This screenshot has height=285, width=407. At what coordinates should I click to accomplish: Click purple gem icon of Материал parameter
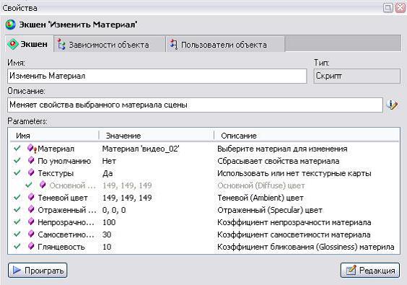click(x=31, y=148)
